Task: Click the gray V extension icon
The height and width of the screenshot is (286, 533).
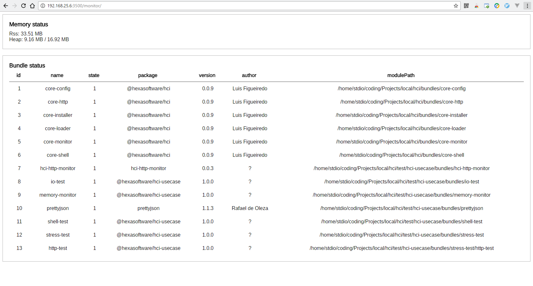Action: [x=517, y=6]
